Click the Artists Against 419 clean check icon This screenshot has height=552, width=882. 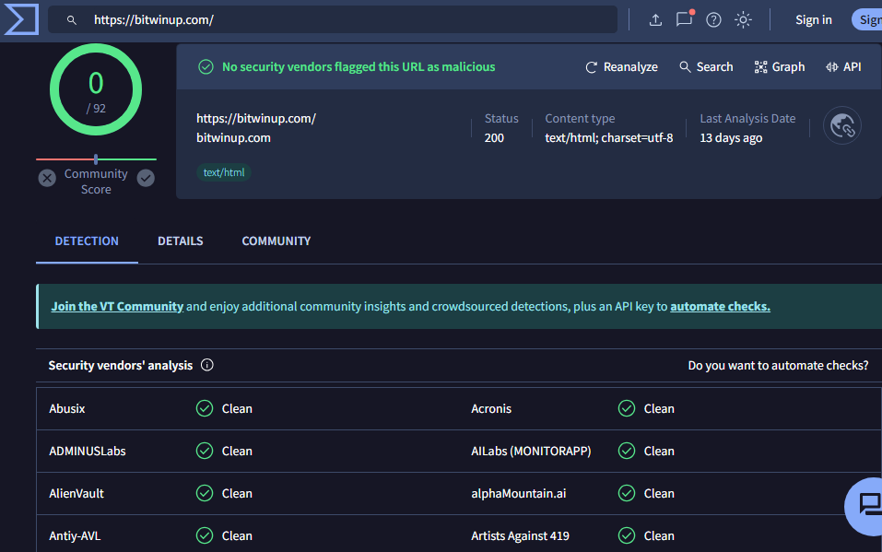[627, 535]
